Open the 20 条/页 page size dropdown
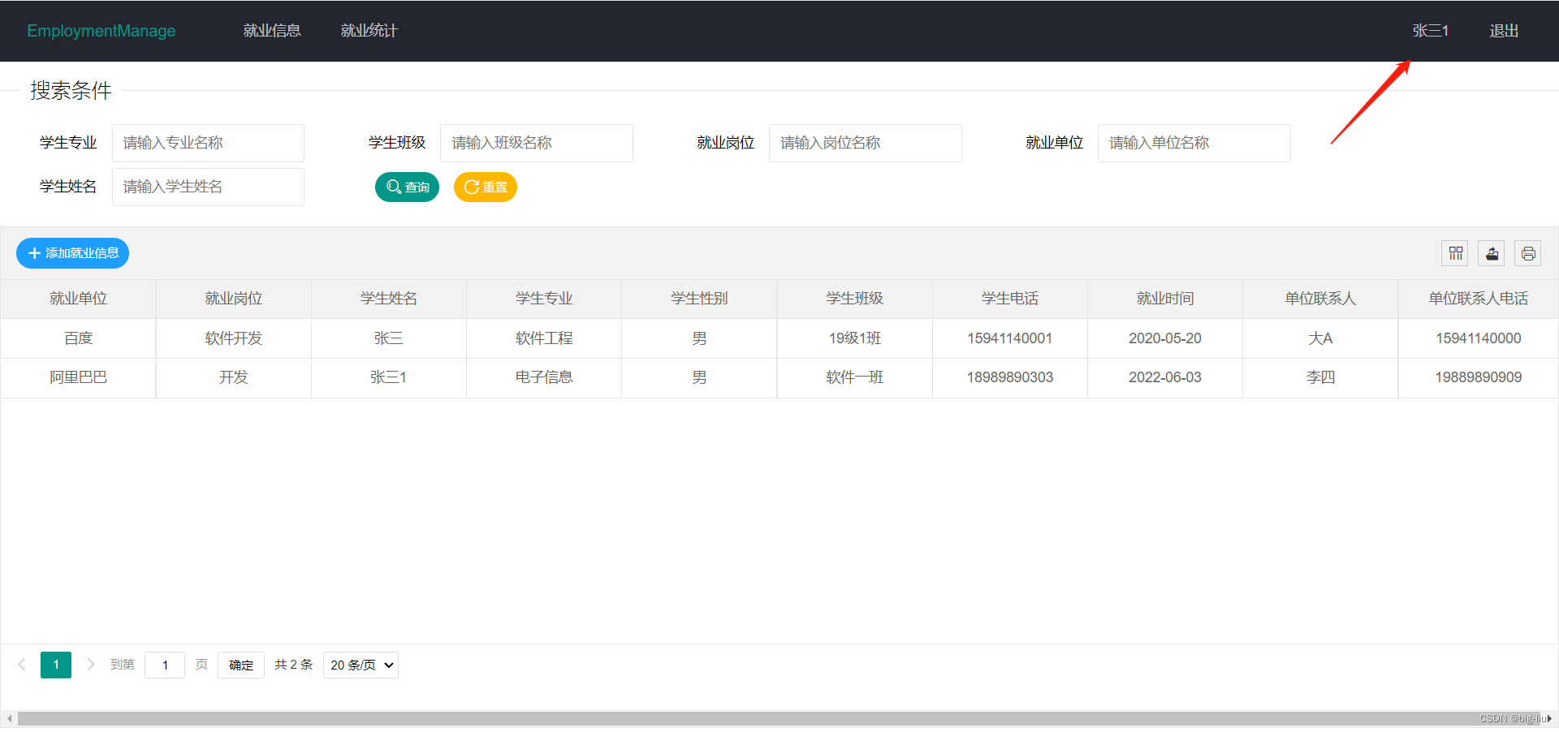1559x732 pixels. click(x=361, y=665)
